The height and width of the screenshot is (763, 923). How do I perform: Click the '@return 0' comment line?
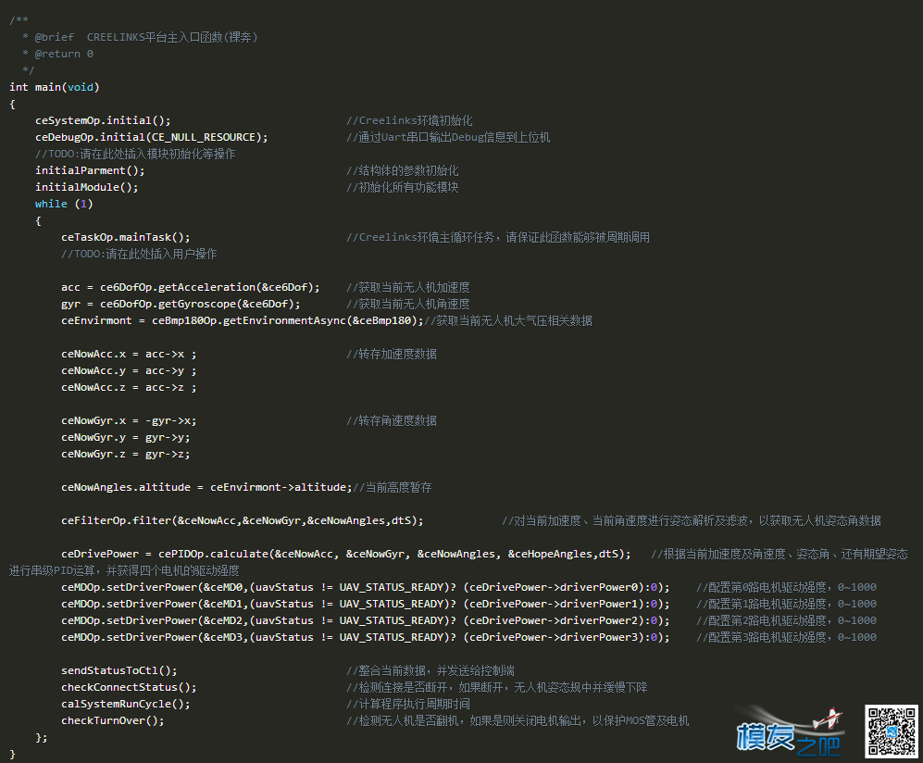coord(57,54)
